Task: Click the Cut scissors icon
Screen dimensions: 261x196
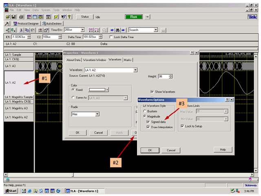Action: point(21,30)
